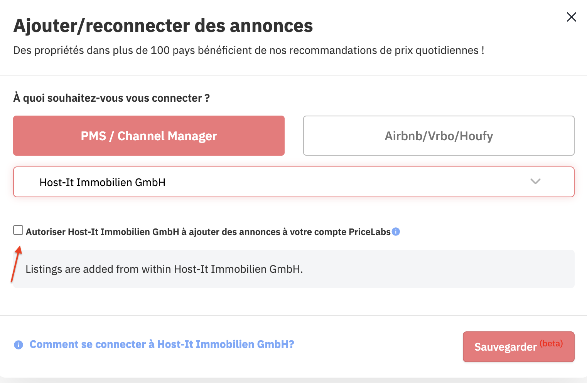Click the Sauvegarder button
Image resolution: width=587 pixels, height=383 pixels.
tap(519, 347)
